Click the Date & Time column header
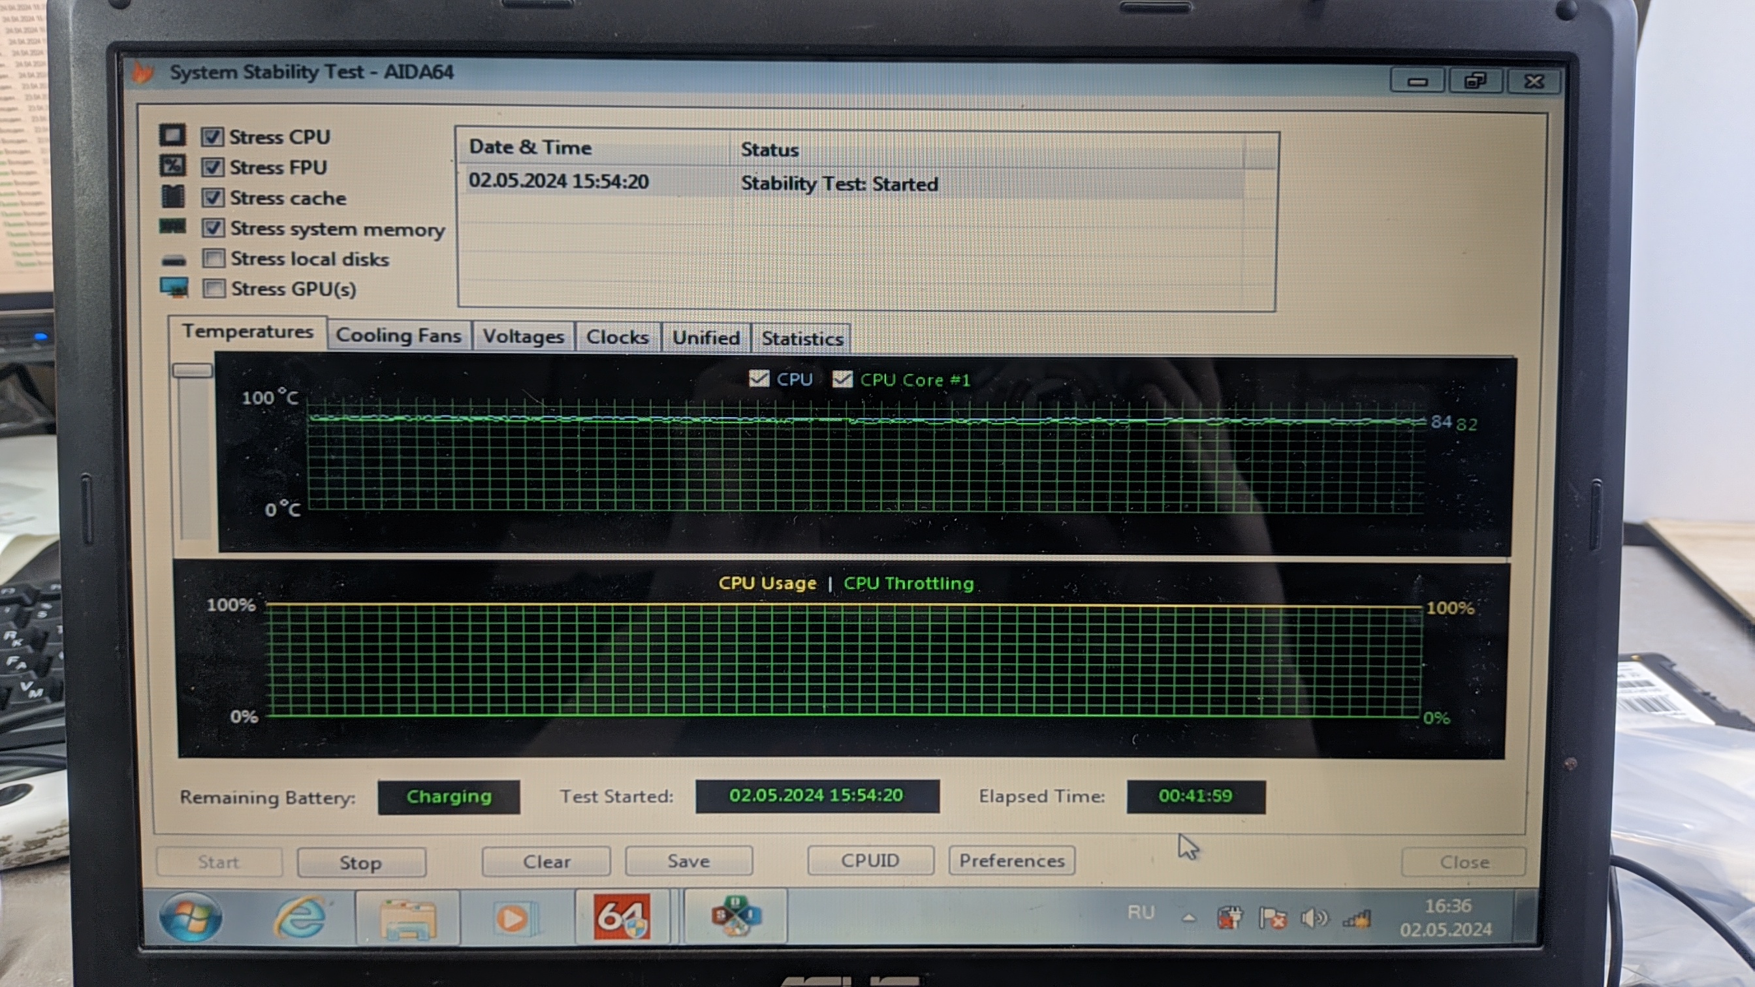Viewport: 1755px width, 987px height. click(593, 147)
